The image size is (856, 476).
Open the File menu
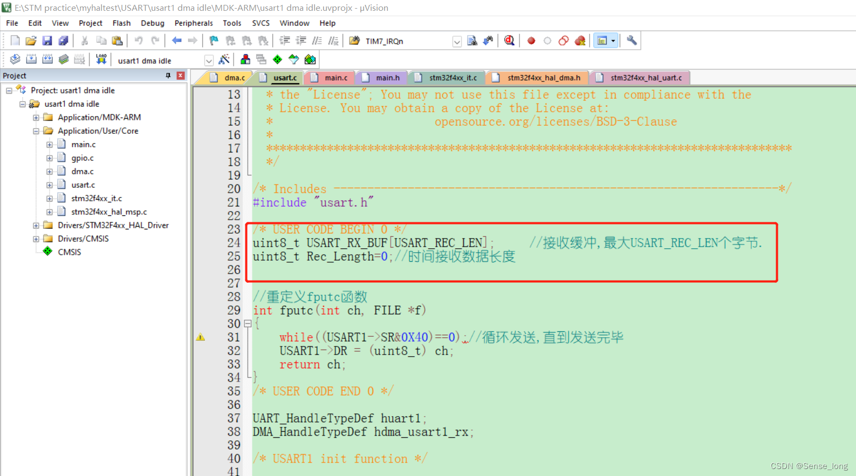tap(12, 23)
